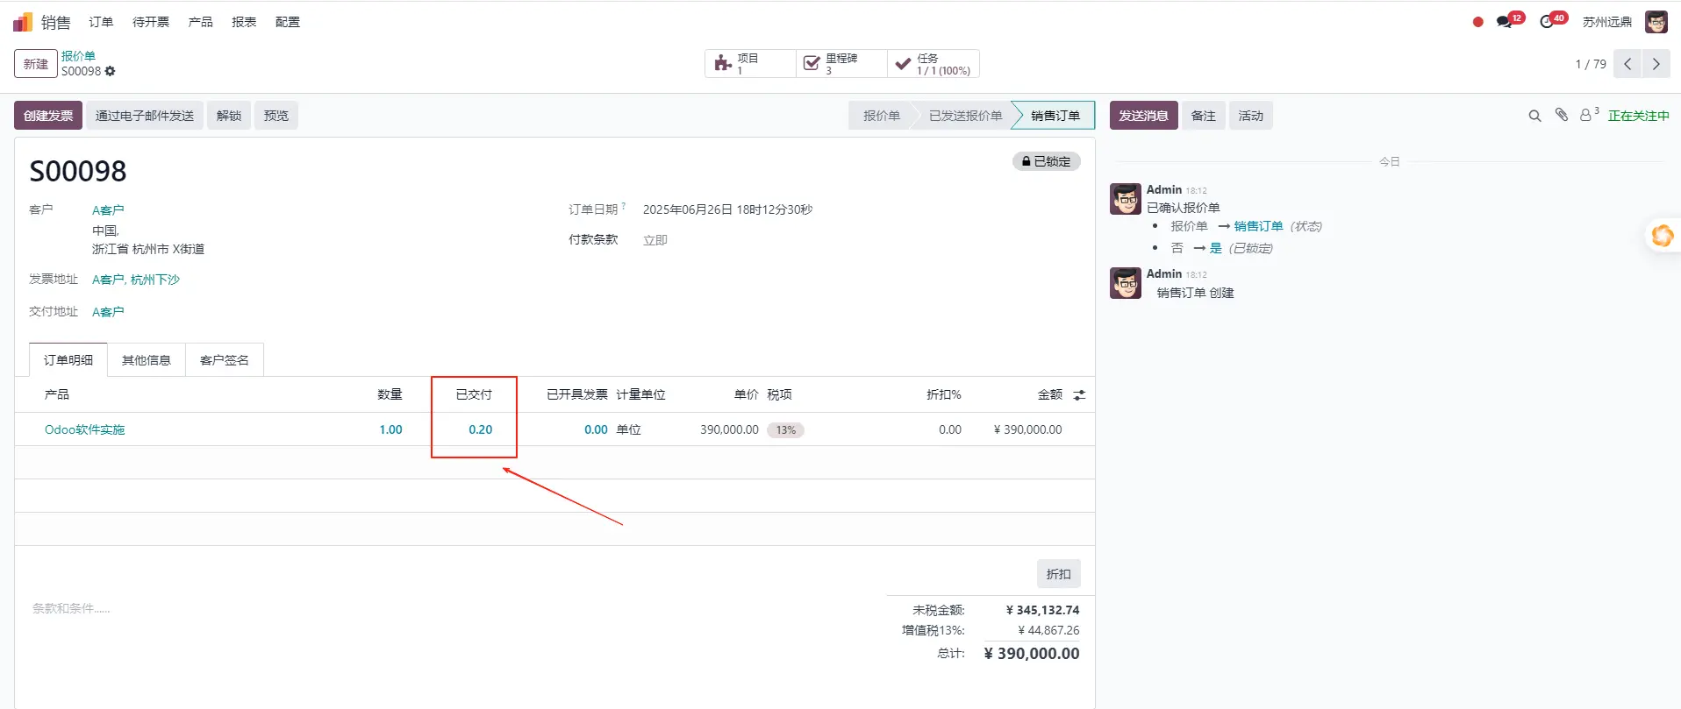
Task: Click 条款和条件 terms field
Action: click(x=71, y=608)
